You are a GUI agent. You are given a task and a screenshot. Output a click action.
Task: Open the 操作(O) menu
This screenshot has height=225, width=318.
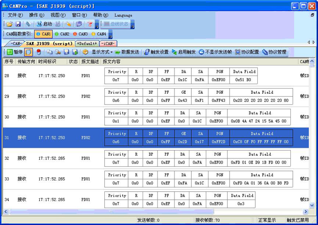pos(36,15)
